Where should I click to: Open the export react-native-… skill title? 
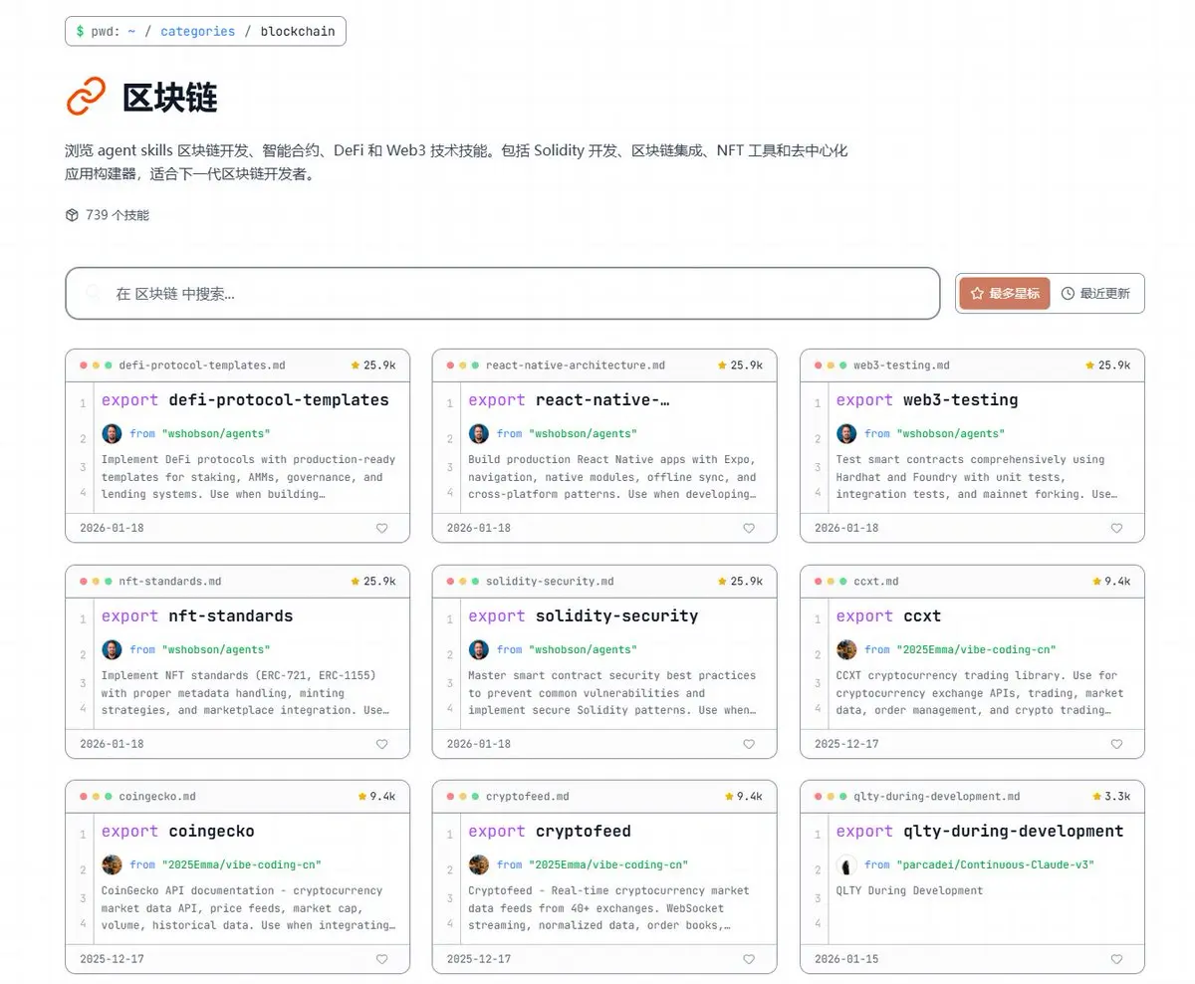click(569, 399)
